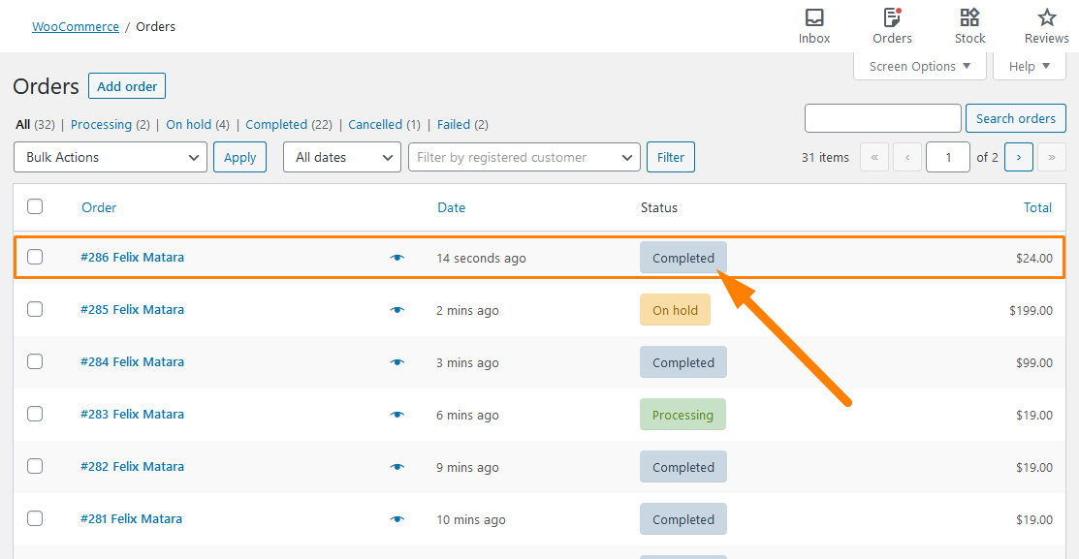Open order #283 Felix Matara

coord(132,414)
